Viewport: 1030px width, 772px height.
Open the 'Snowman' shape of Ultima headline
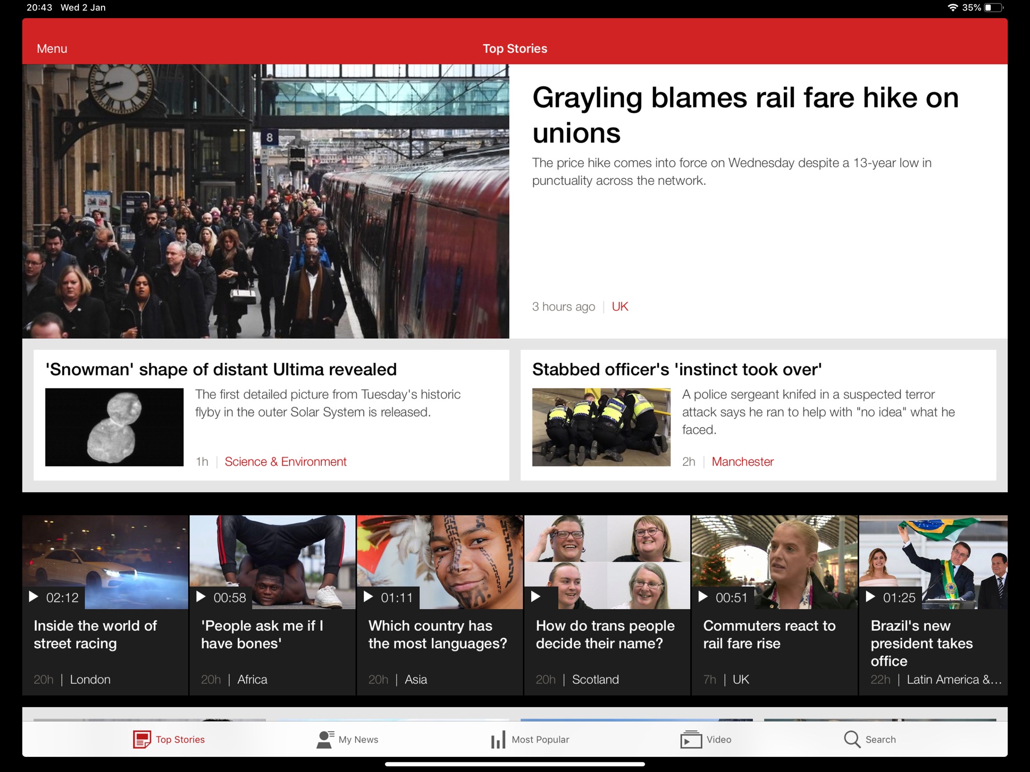tap(221, 369)
